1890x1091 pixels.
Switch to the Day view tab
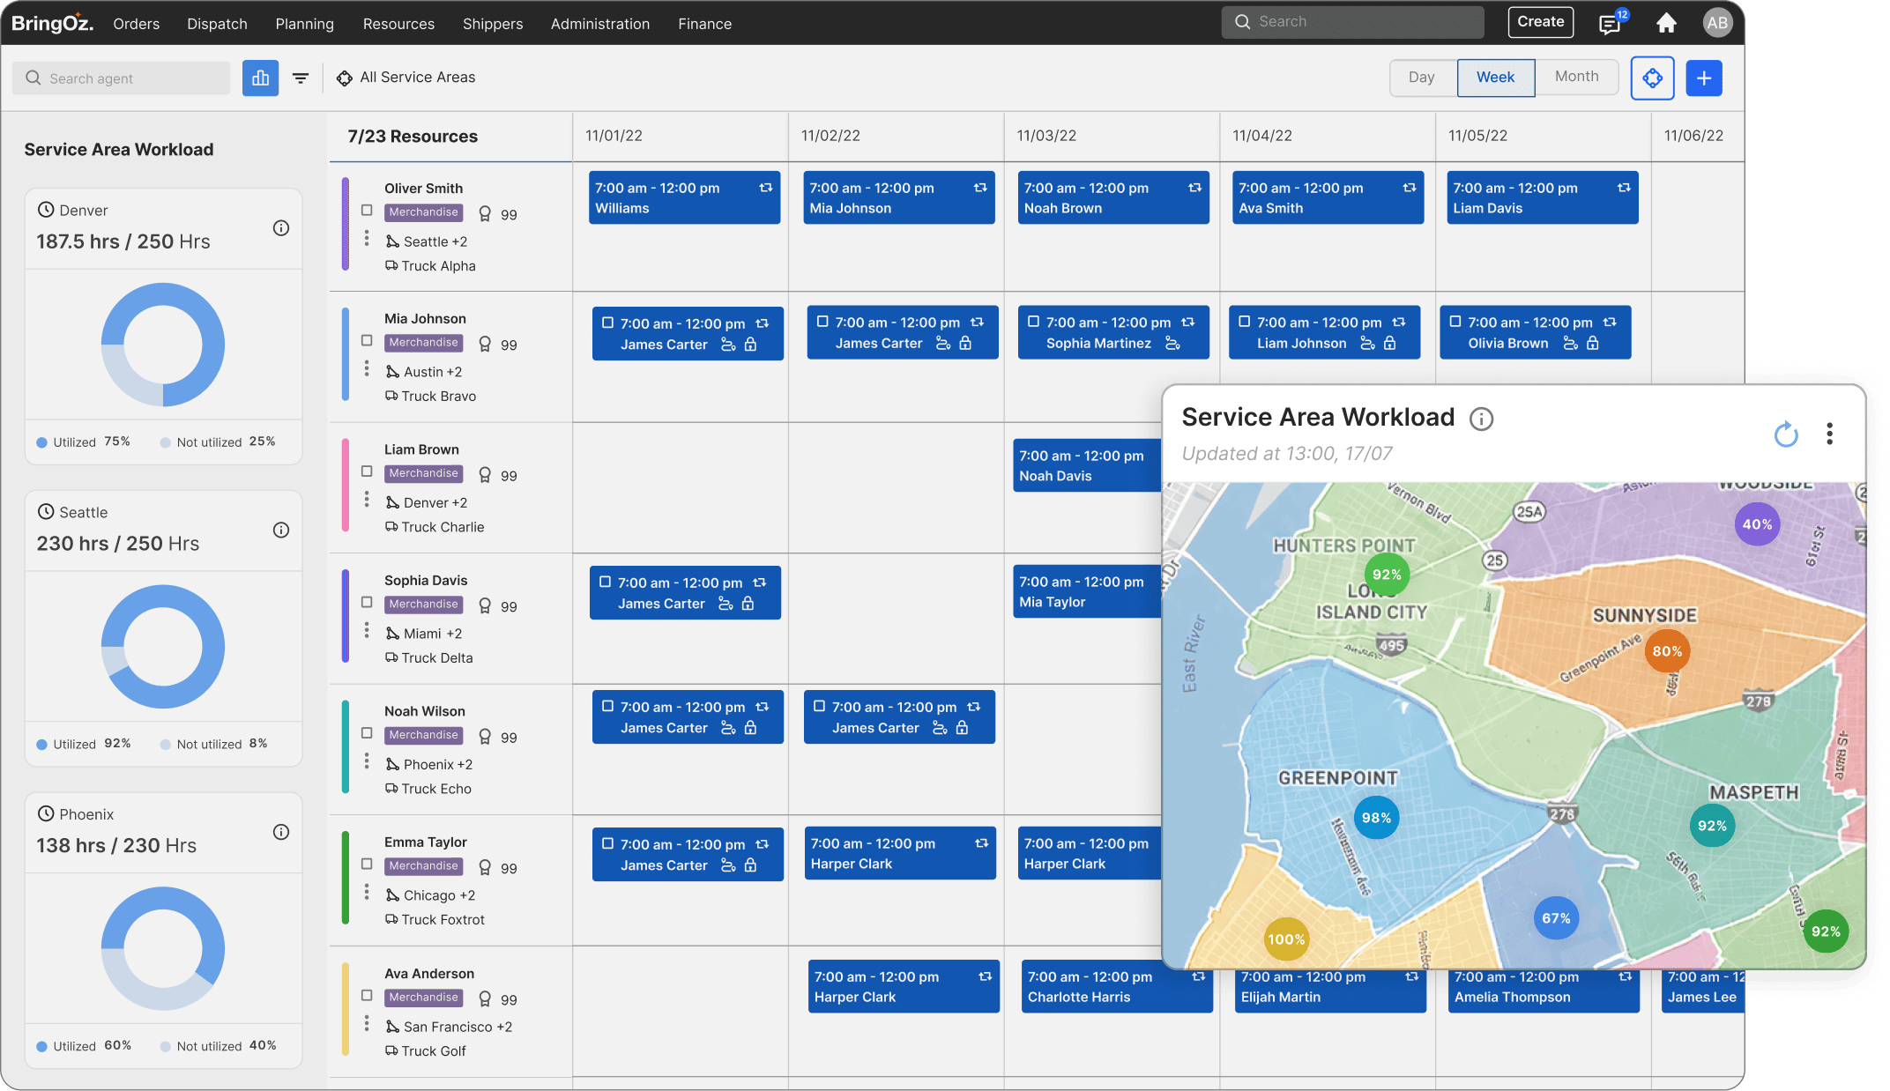tap(1422, 78)
